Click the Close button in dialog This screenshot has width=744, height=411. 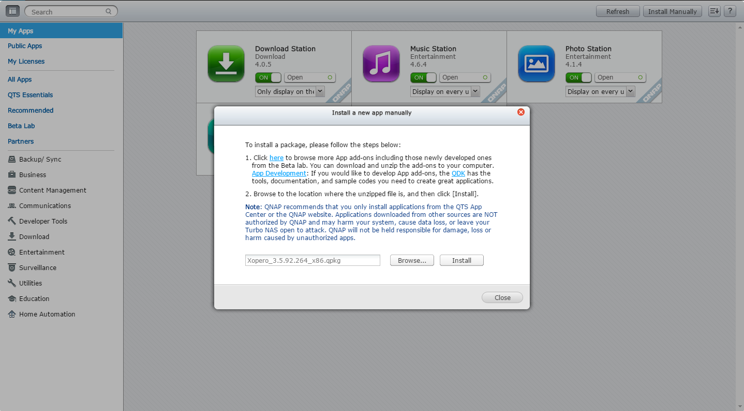(x=502, y=297)
